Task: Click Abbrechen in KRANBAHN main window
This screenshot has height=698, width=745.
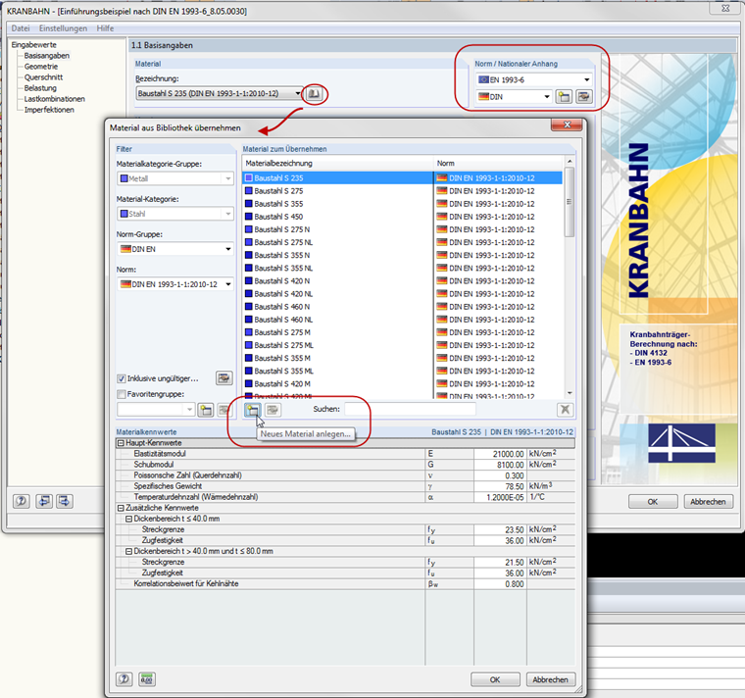Action: tap(708, 501)
